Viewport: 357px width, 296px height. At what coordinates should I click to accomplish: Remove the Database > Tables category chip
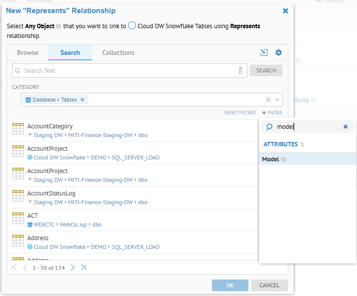coord(82,100)
